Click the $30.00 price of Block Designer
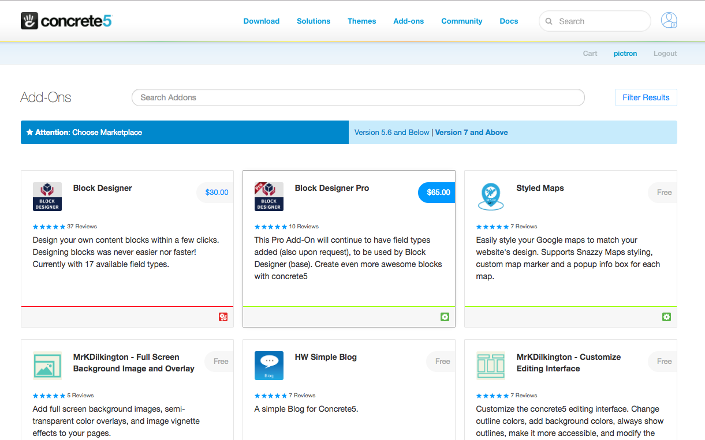 point(215,193)
